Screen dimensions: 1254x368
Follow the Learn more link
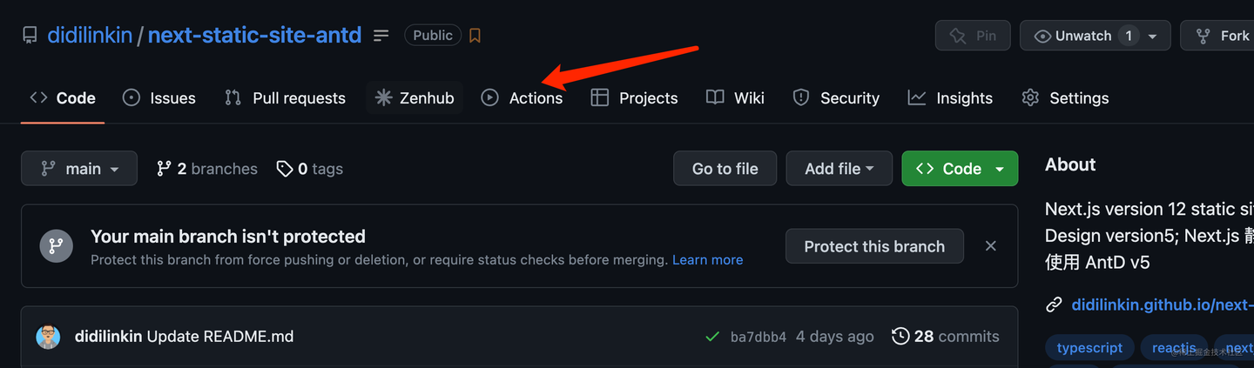pos(707,260)
